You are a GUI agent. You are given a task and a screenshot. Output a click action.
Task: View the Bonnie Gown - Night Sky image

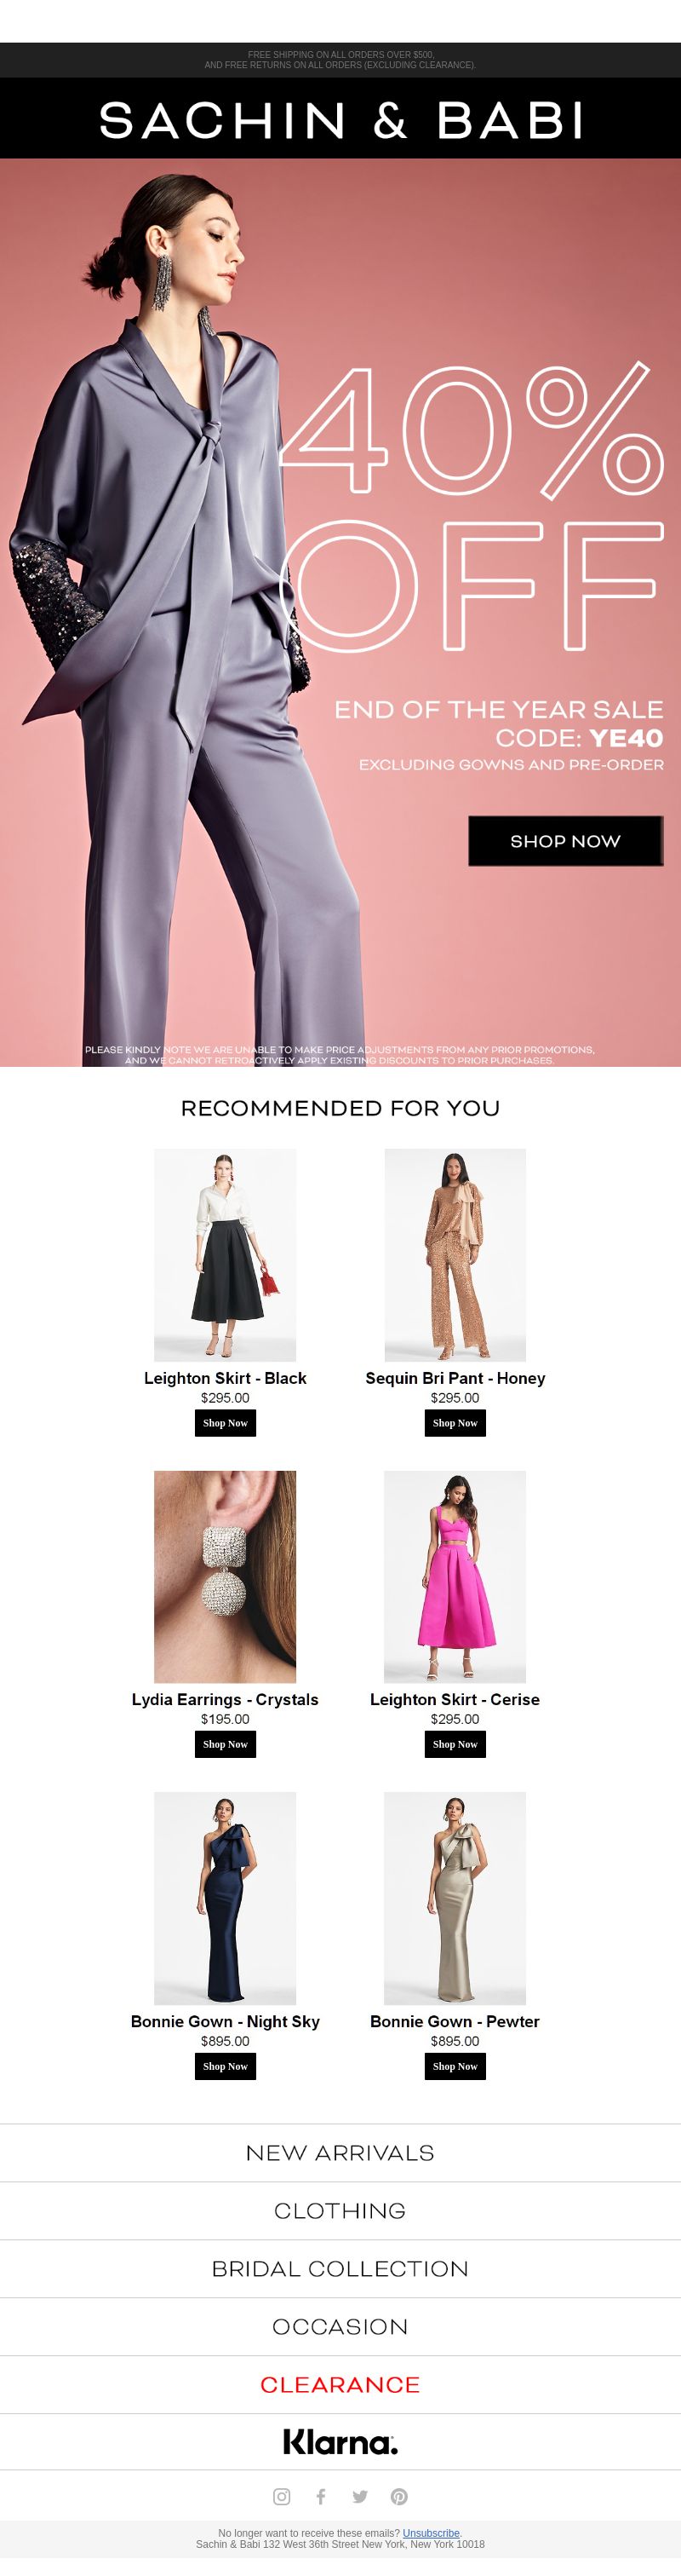pos(225,1897)
